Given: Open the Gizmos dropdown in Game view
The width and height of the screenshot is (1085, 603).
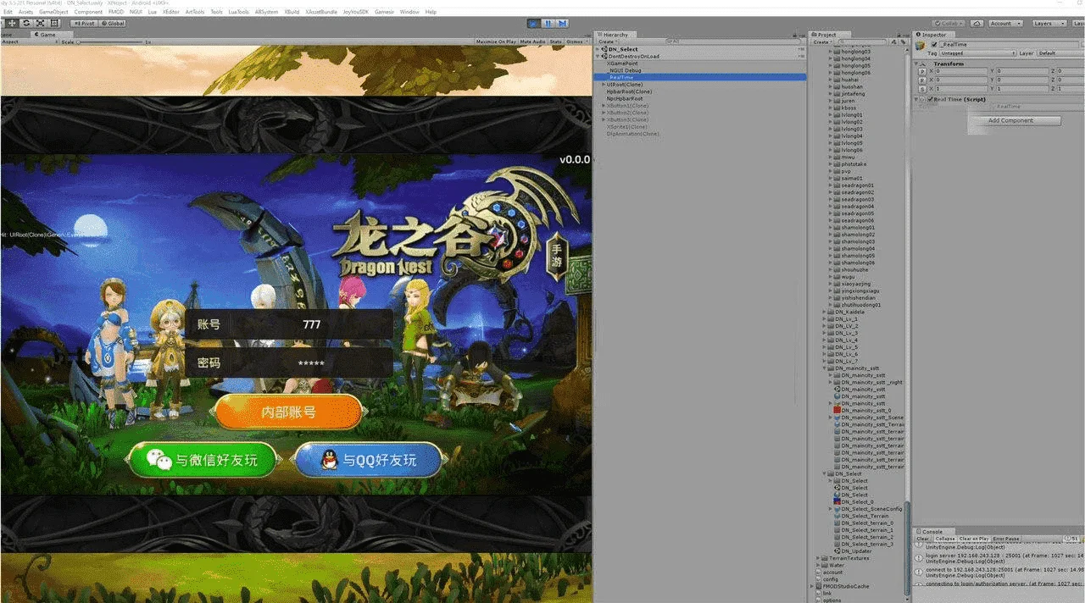Looking at the screenshot, I should 576,41.
